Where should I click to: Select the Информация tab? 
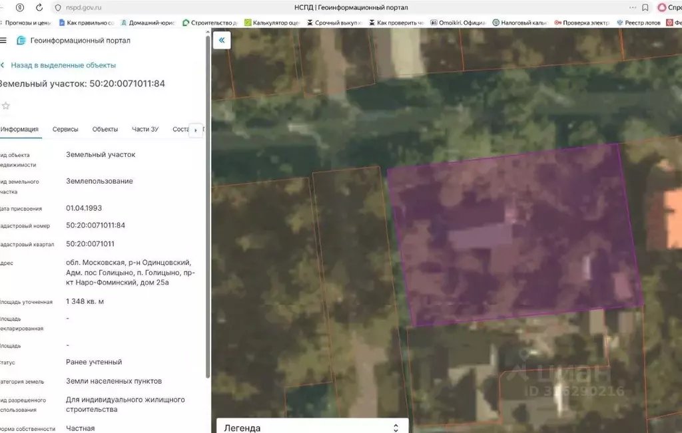pyautogui.click(x=19, y=129)
